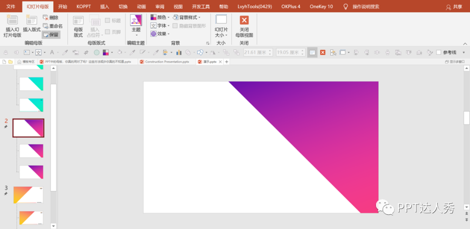Open the LvyhTools(0429) tab
Image resolution: width=470 pixels, height=229 pixels.
click(255, 7)
